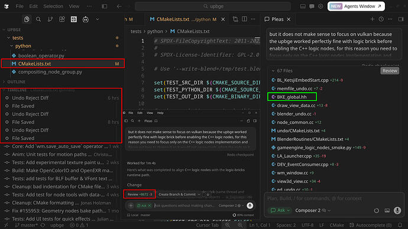Open the overflow menu after View

click(x=89, y=6)
